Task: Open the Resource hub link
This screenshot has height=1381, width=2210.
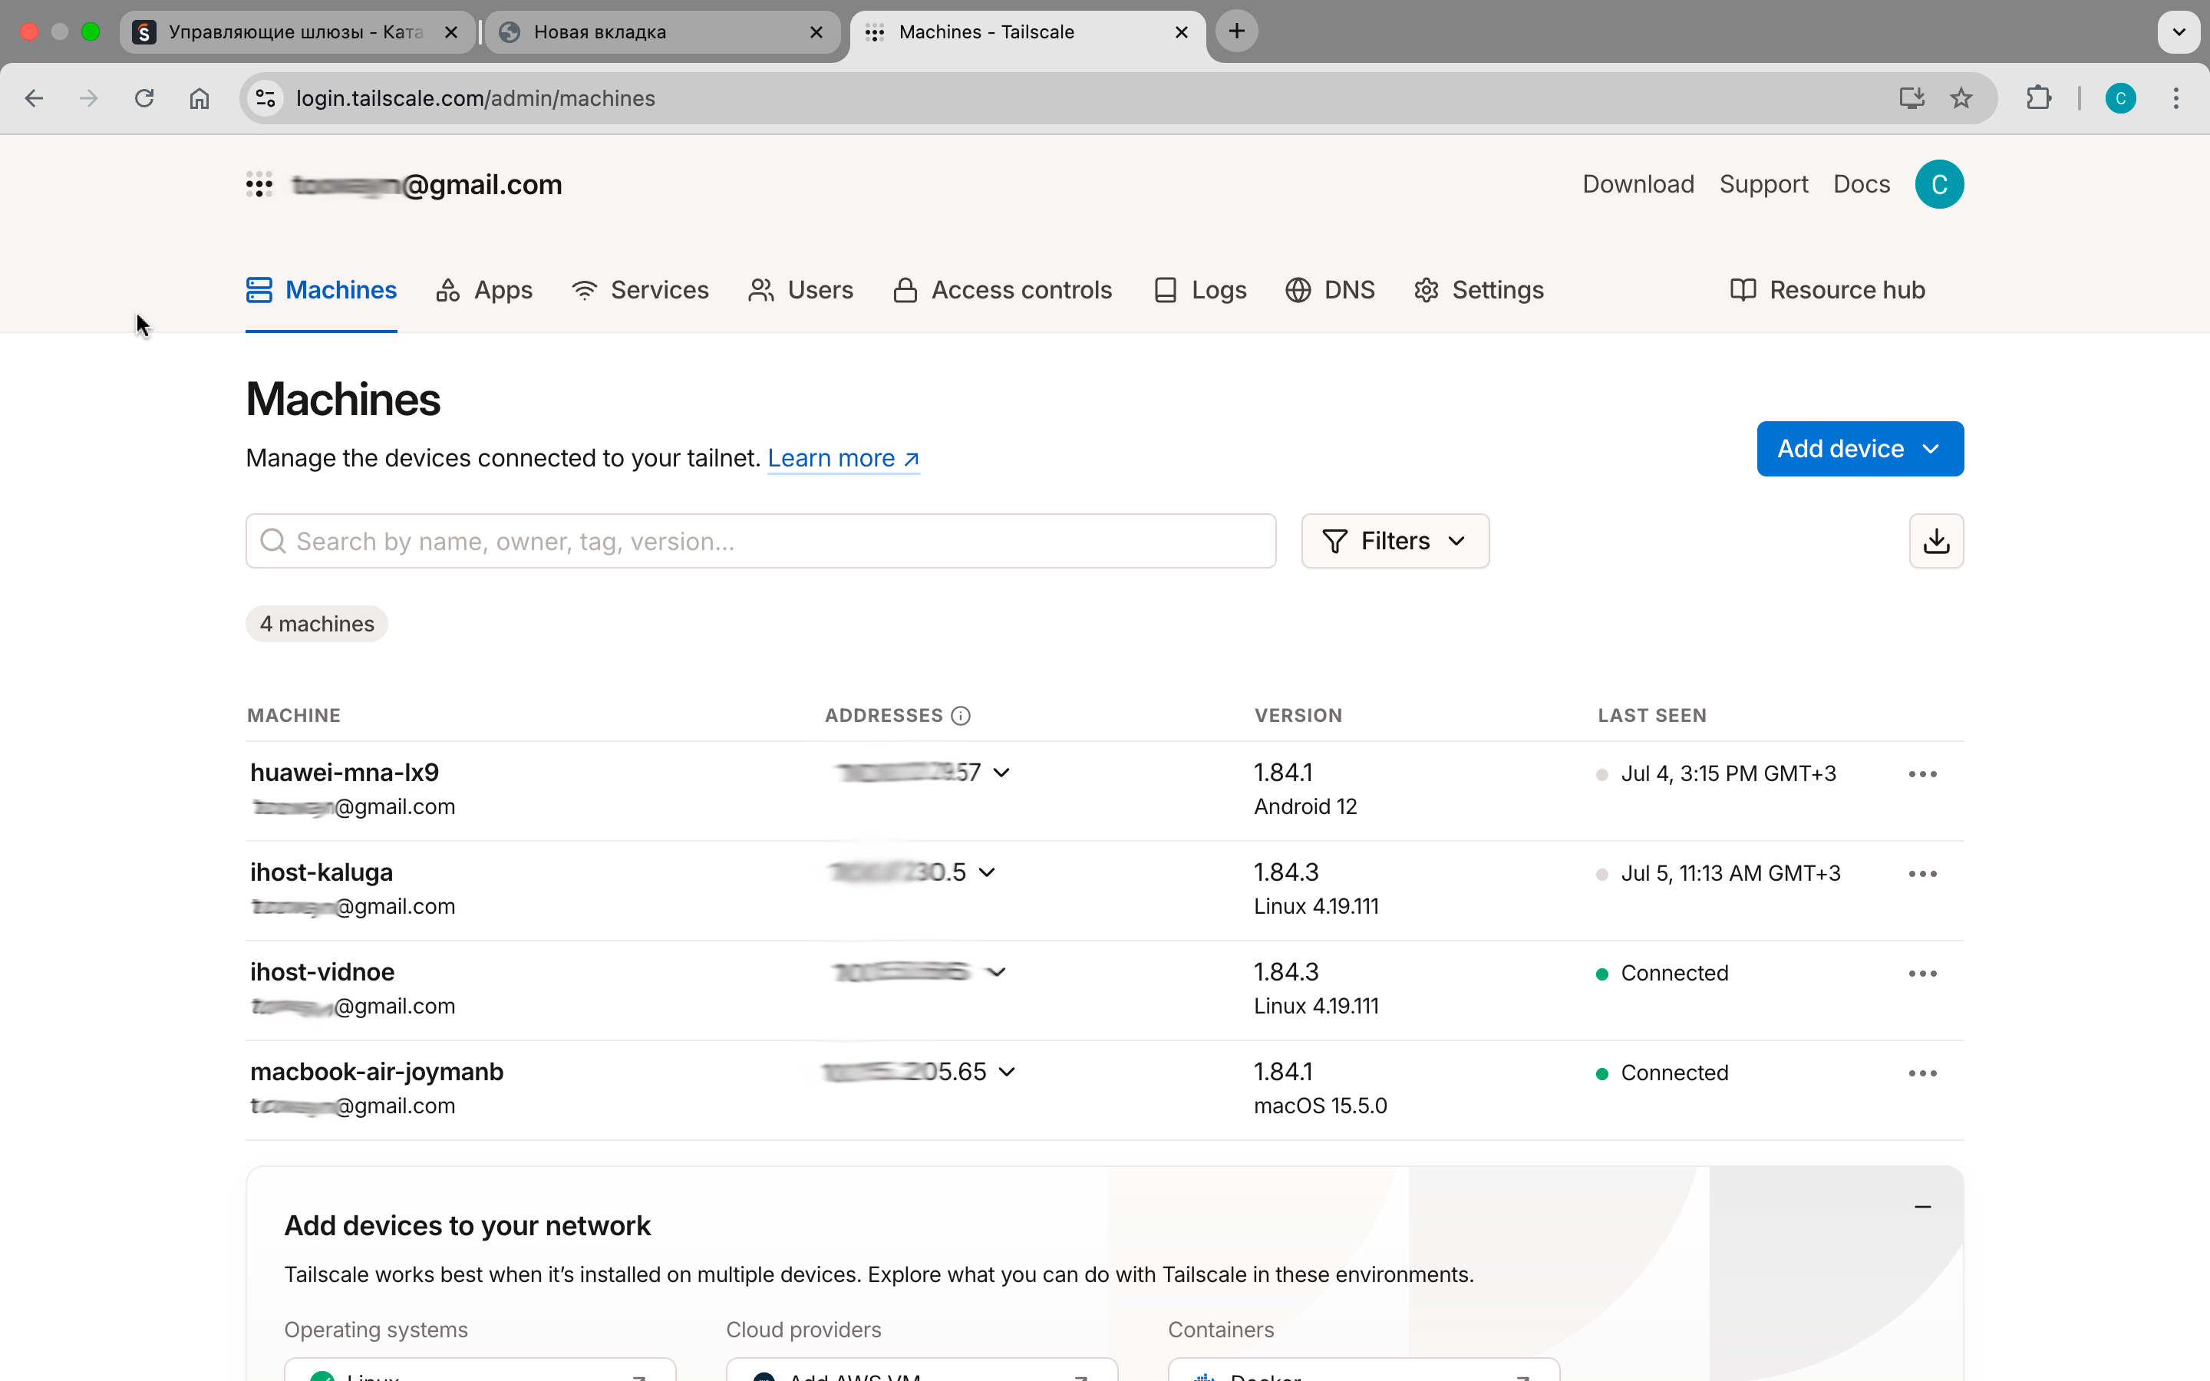Action: click(x=1827, y=291)
